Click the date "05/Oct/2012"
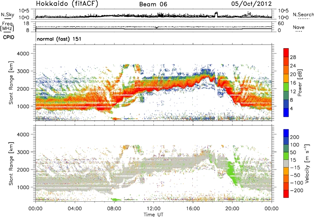The height and width of the screenshot is (217, 314). (x=252, y=4)
